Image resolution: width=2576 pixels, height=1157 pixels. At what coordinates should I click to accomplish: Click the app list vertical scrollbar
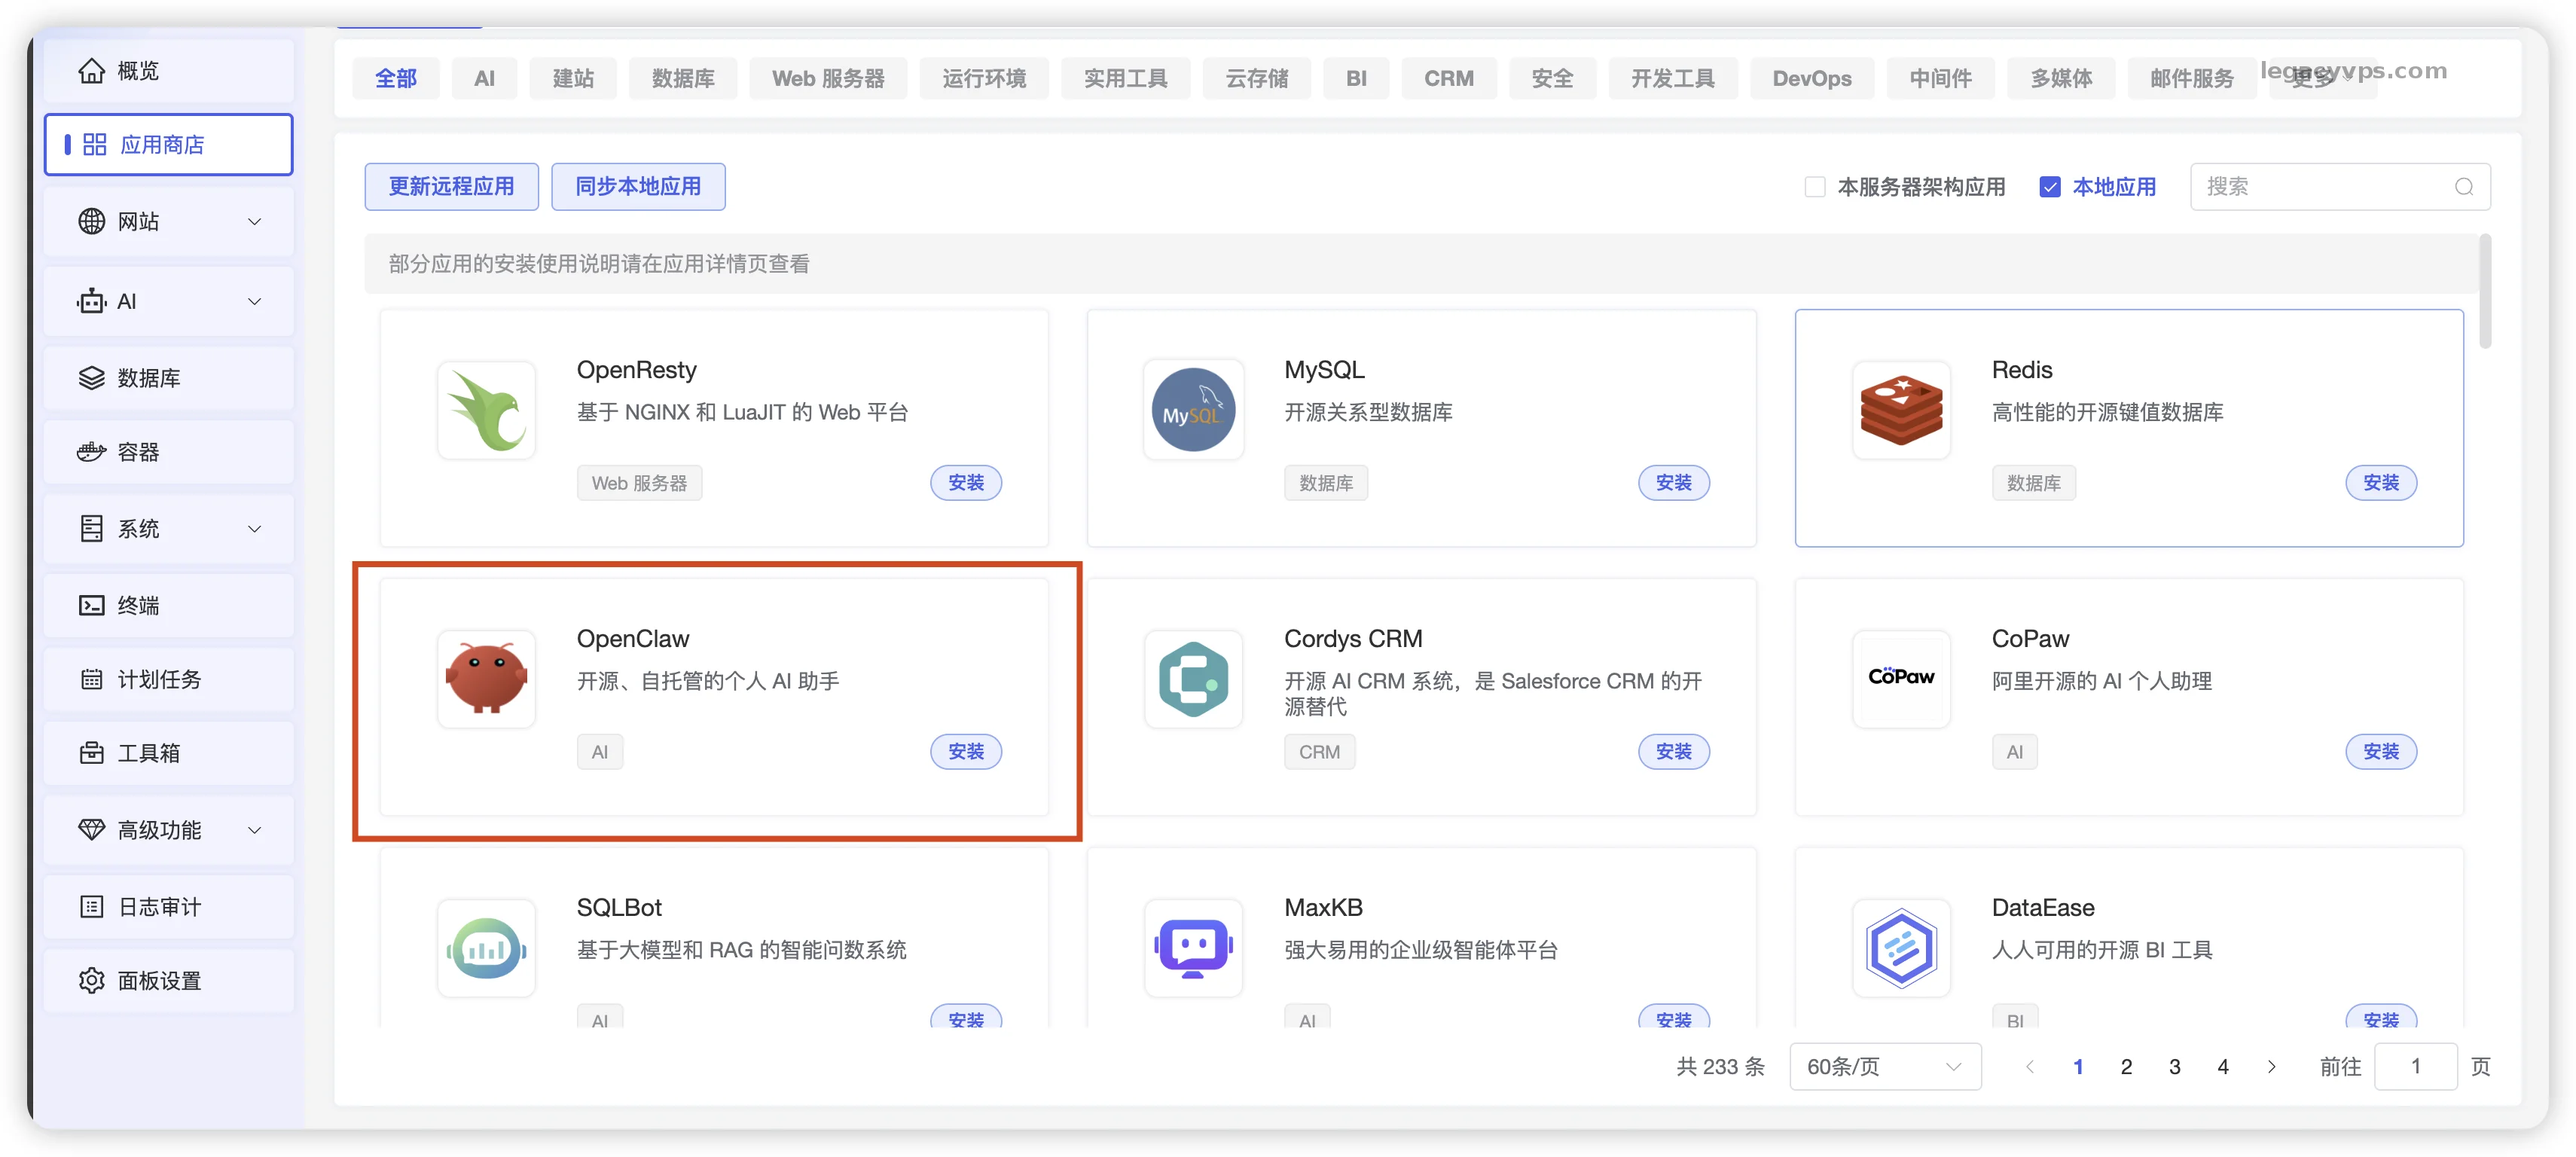tap(2485, 292)
